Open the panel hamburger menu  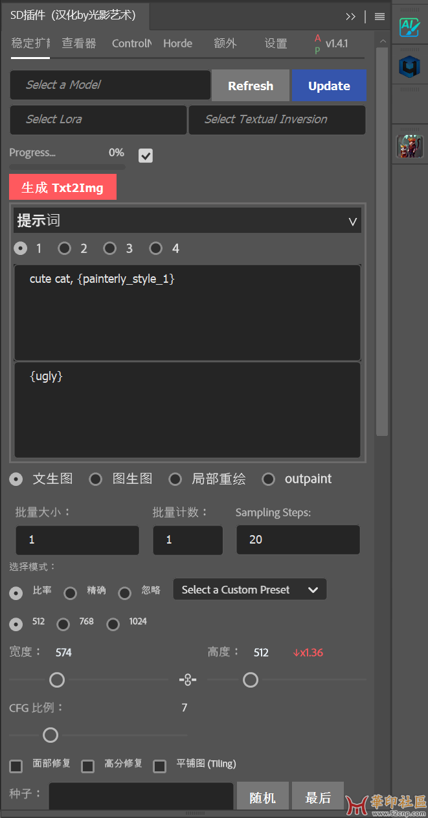[x=379, y=16]
